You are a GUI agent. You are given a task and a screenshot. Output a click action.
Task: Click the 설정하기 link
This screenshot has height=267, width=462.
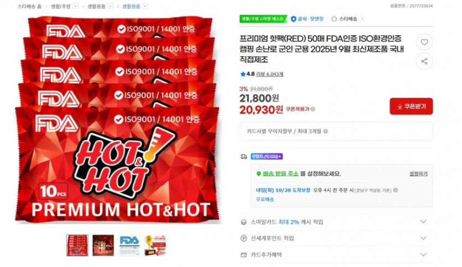(418, 174)
